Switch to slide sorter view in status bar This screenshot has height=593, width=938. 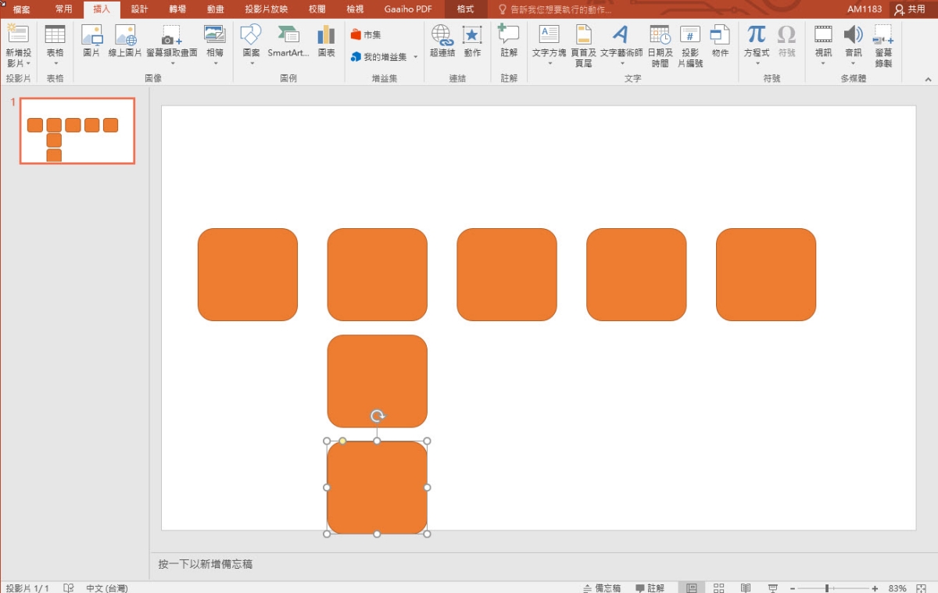tap(719, 588)
